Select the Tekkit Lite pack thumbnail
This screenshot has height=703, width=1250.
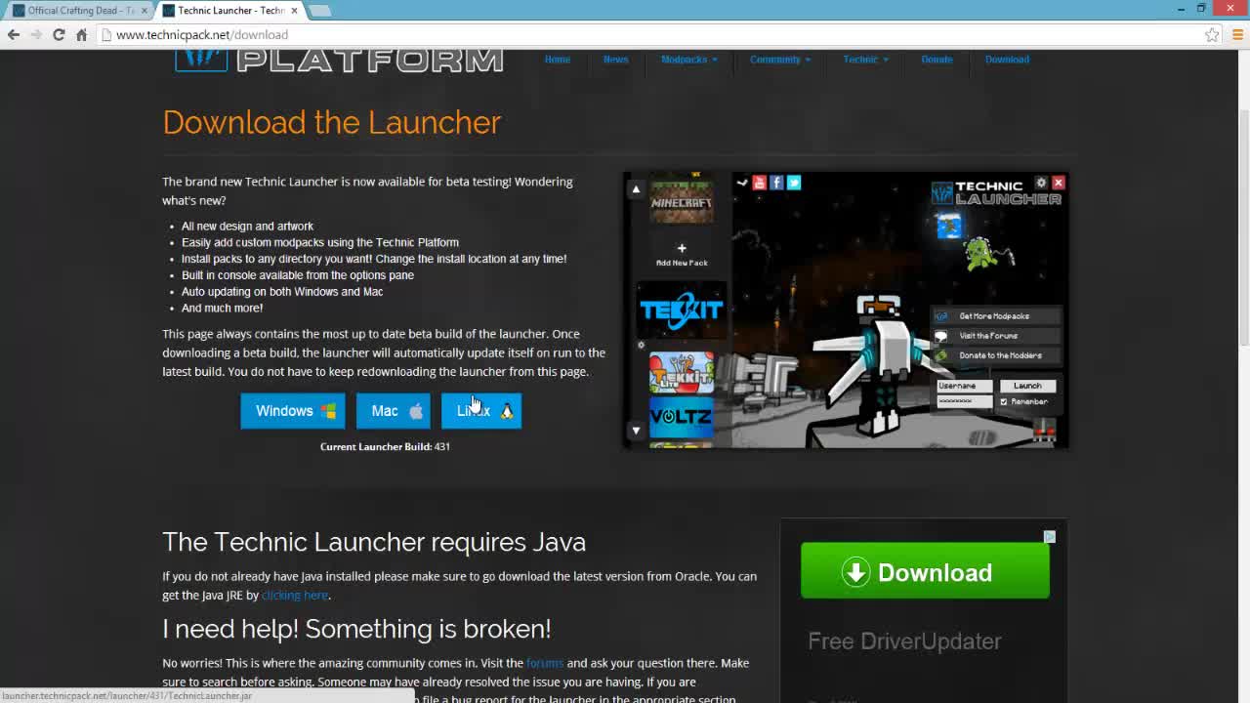pyautogui.click(x=682, y=373)
